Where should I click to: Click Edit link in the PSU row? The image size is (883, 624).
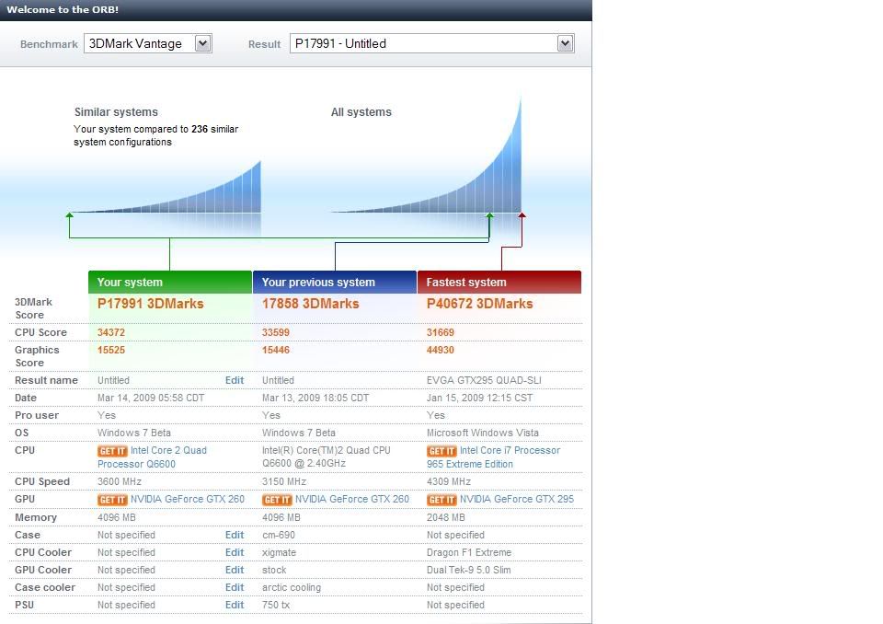[x=235, y=605]
